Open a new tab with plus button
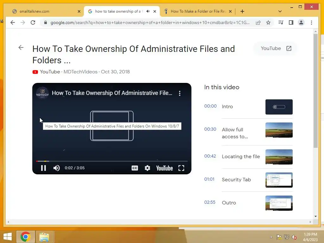Image resolution: width=324 pixels, height=243 pixels. (242, 11)
